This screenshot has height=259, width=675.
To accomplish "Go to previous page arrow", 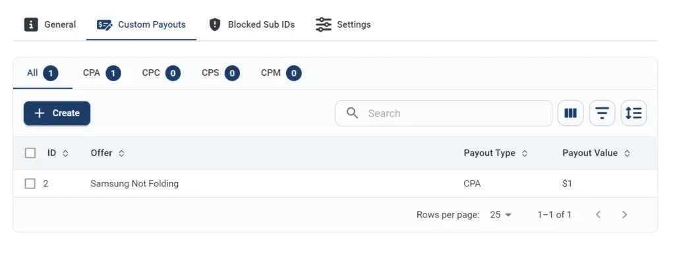I will coord(598,214).
